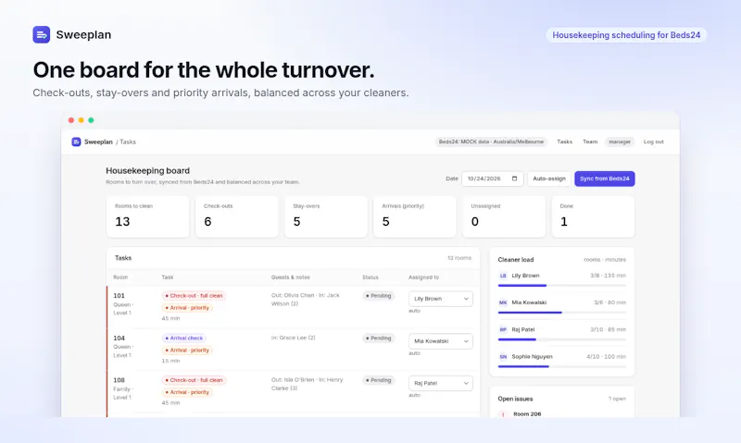
Task: Click the Room column header
Action: pos(120,277)
